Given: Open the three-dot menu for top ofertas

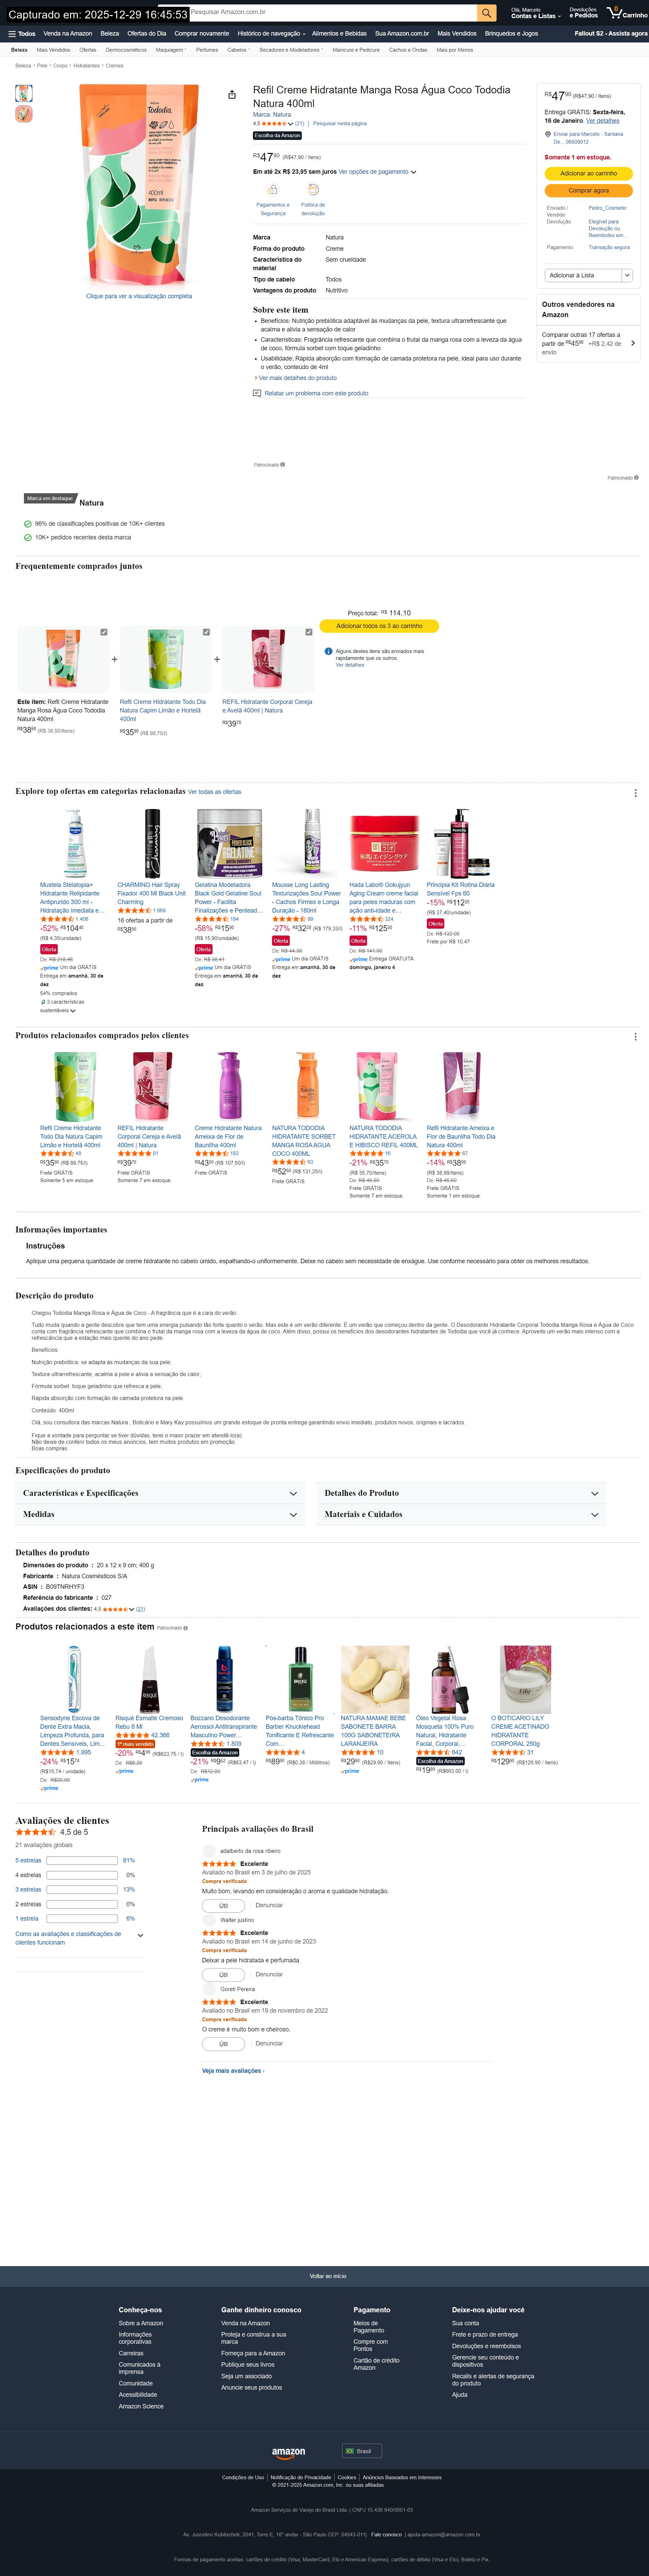Looking at the screenshot, I should pyautogui.click(x=635, y=793).
